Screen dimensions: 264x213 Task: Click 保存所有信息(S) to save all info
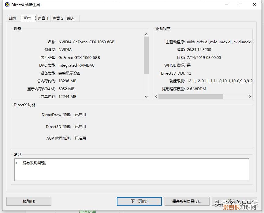187,201
